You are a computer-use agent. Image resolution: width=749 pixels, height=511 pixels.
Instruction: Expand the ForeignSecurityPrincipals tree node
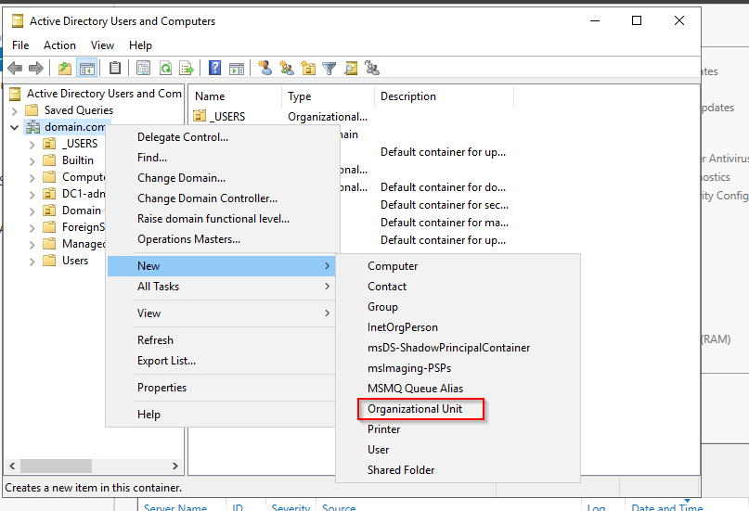[32, 227]
